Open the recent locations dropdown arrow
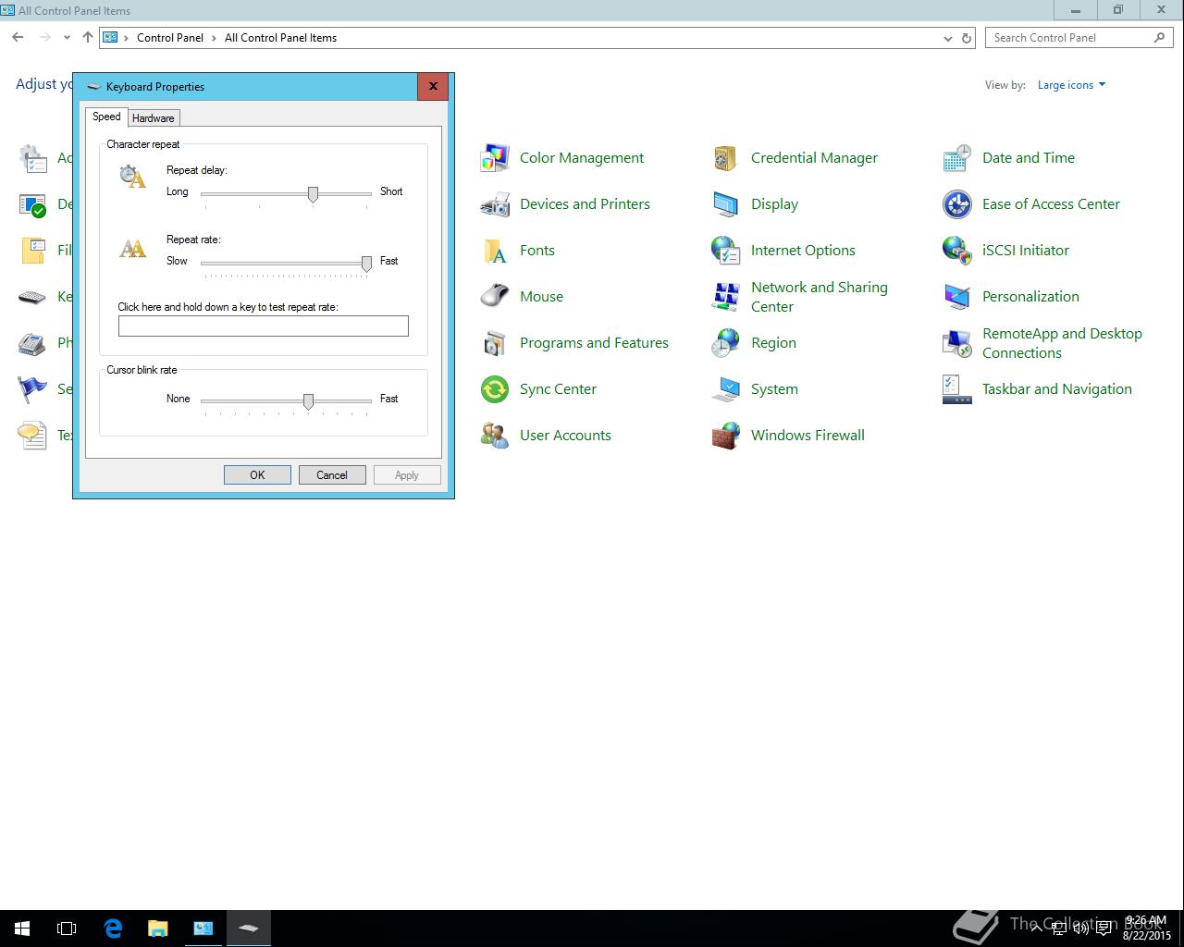This screenshot has height=947, width=1184. coord(67,38)
